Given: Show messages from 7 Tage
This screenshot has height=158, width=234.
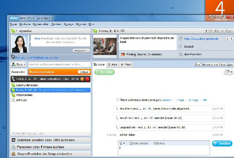Looking at the screenshot, I should [180, 100].
